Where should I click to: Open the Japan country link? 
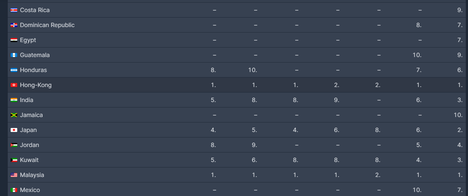click(28, 130)
